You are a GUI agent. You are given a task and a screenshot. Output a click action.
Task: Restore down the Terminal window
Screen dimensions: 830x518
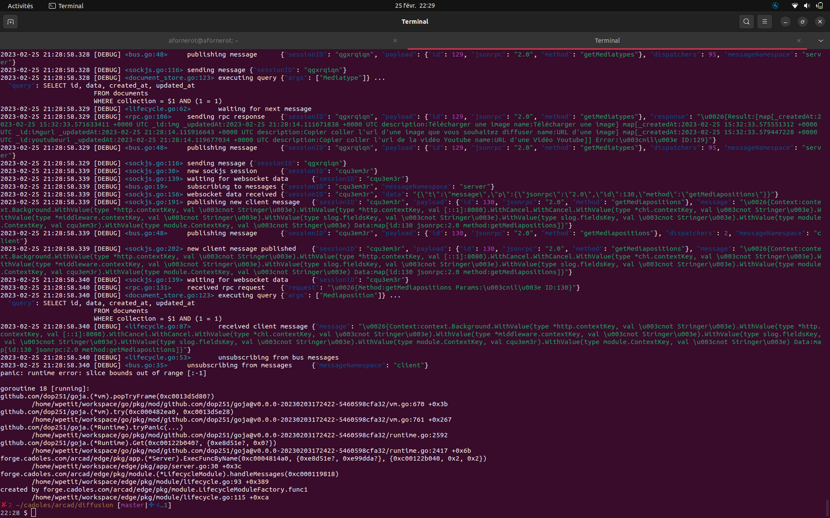pos(802,22)
